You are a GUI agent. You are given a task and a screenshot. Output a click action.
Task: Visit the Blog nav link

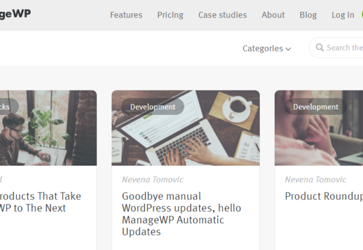click(308, 15)
